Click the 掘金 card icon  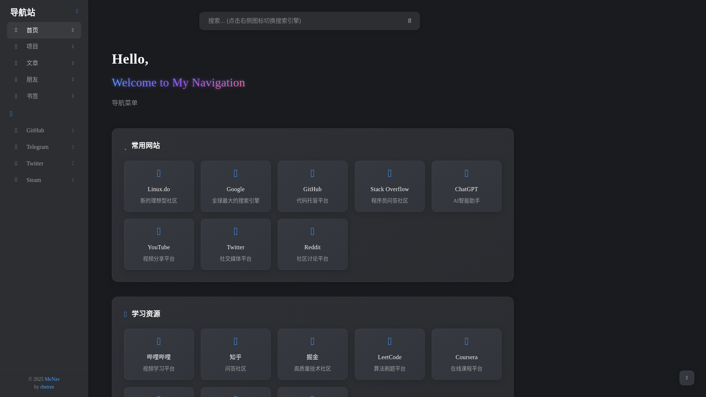[313, 341]
